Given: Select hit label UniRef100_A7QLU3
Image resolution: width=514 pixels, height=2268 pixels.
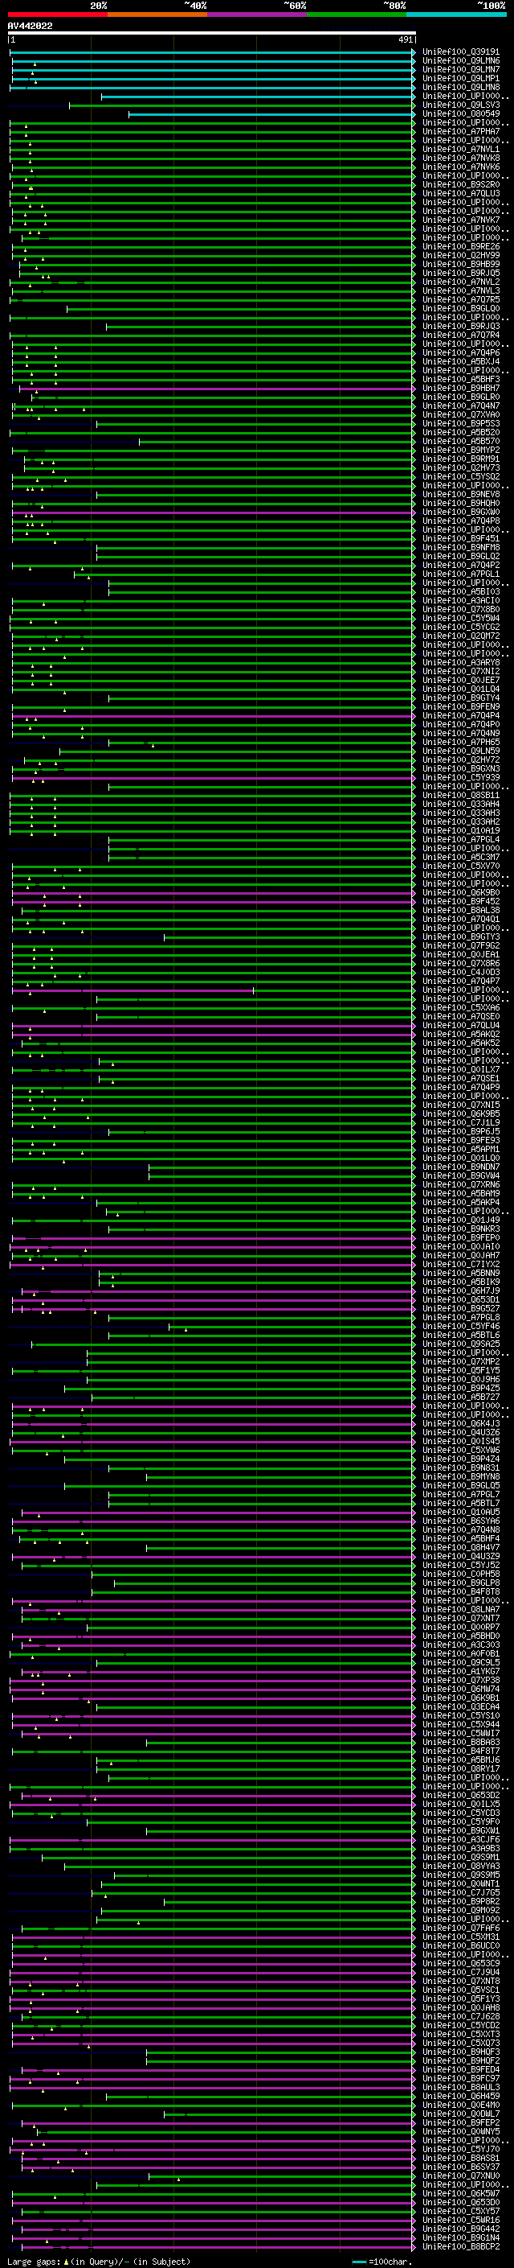Looking at the screenshot, I should tap(461, 194).
